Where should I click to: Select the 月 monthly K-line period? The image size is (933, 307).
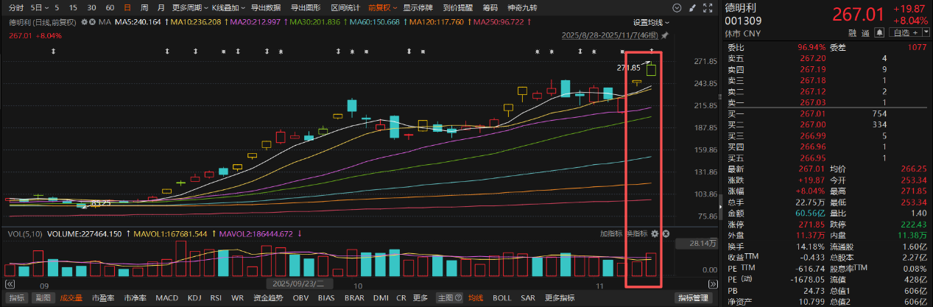161,7
